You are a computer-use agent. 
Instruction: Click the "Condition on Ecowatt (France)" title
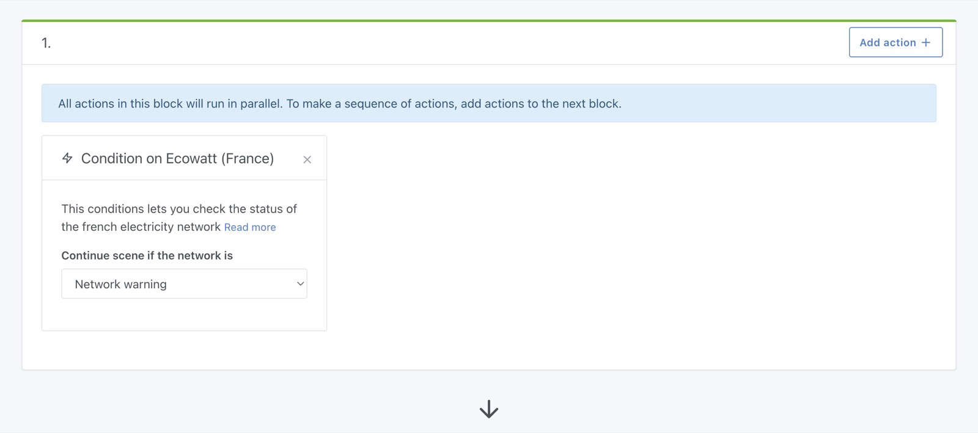pos(177,159)
